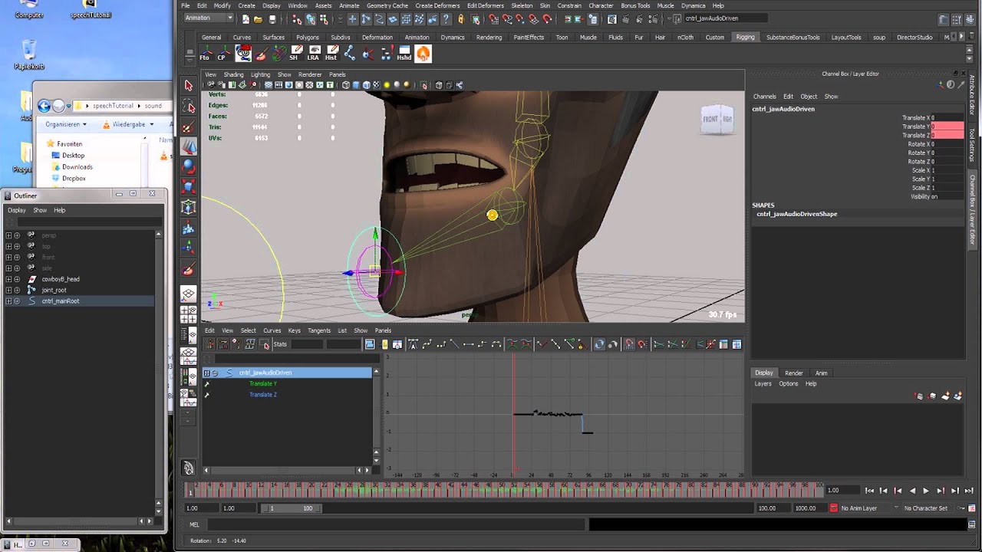
Task: Click the single perspective layout icon
Action: click(189, 294)
